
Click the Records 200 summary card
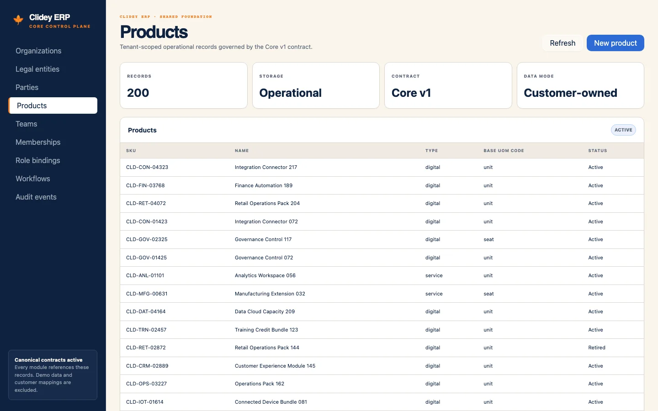184,85
